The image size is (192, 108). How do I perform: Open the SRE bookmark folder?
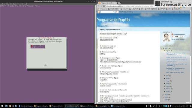click(141, 9)
